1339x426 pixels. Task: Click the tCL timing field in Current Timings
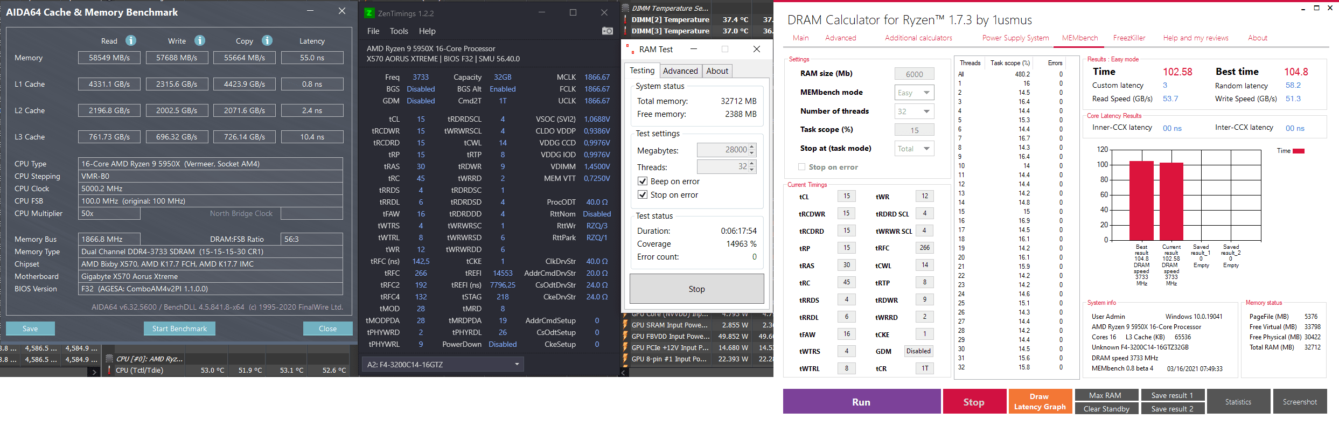847,196
